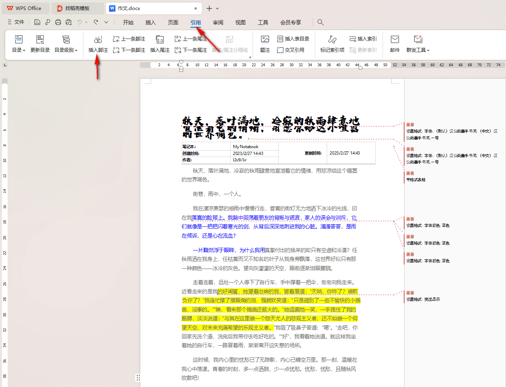Click the 突出显示 revision comment
The height and width of the screenshot is (387, 506).
[x=423, y=299]
